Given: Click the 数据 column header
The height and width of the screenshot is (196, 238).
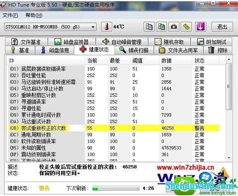Looking at the screenshot, I should pyautogui.click(x=176, y=61).
